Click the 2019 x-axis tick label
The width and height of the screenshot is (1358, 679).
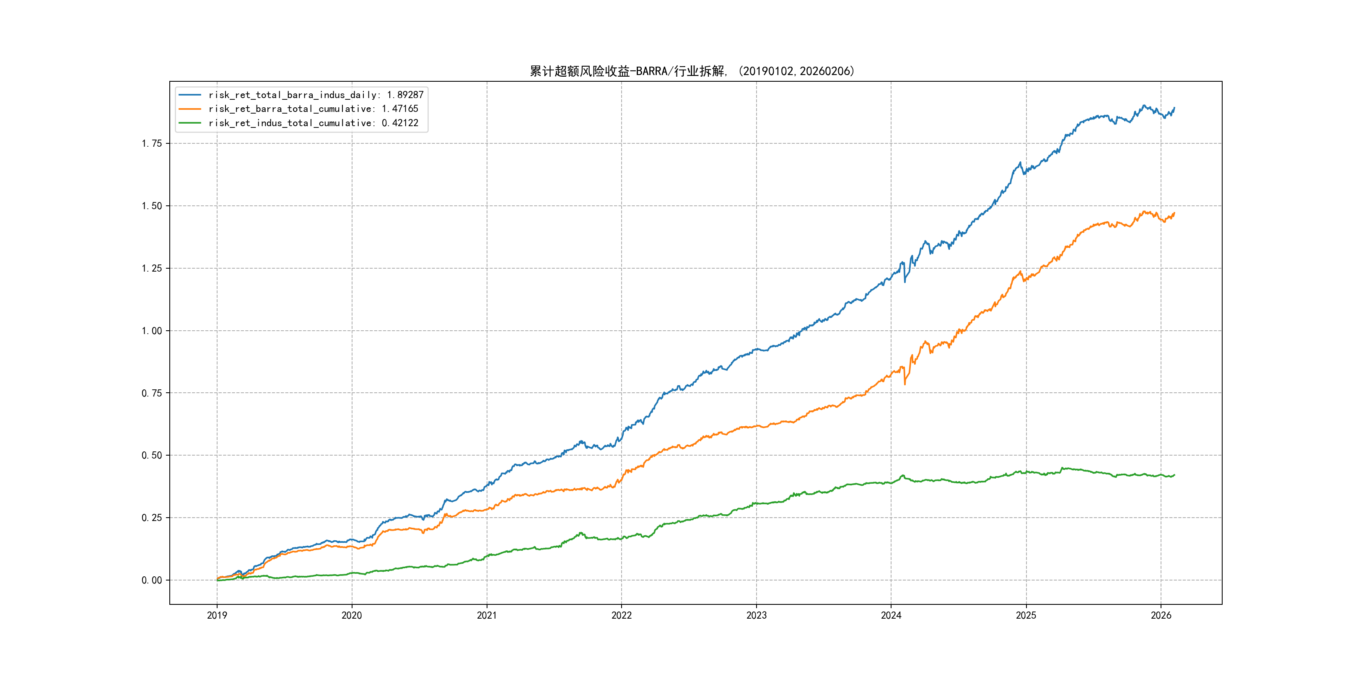[217, 615]
